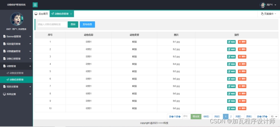
Task: Click the 查询 search button
Action: click(x=73, y=24)
